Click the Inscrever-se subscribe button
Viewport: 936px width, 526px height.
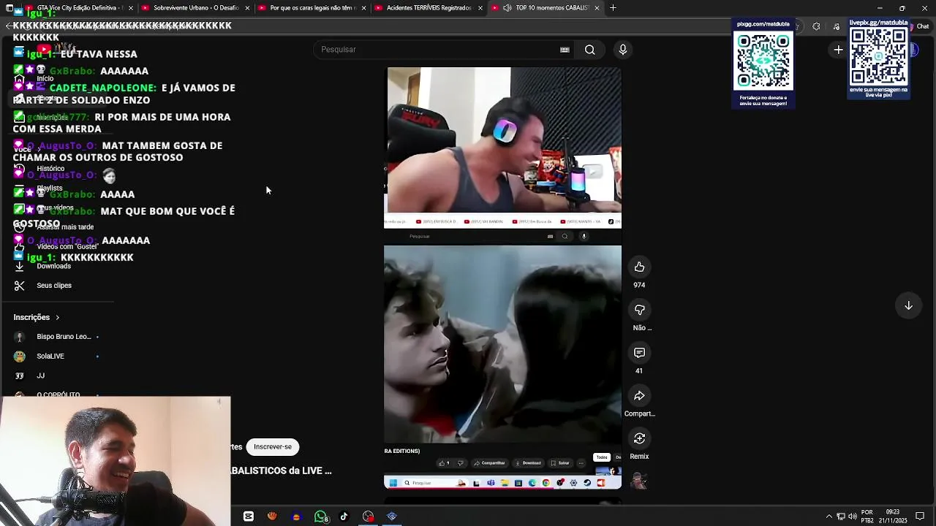(x=273, y=446)
